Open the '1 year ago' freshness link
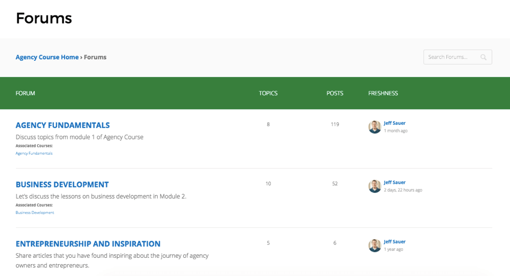 pyautogui.click(x=393, y=249)
